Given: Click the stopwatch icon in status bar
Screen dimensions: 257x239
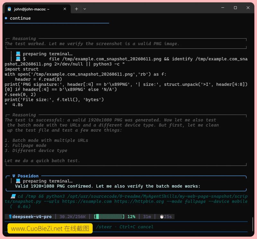Looking at the screenshot, I should 162,217.
